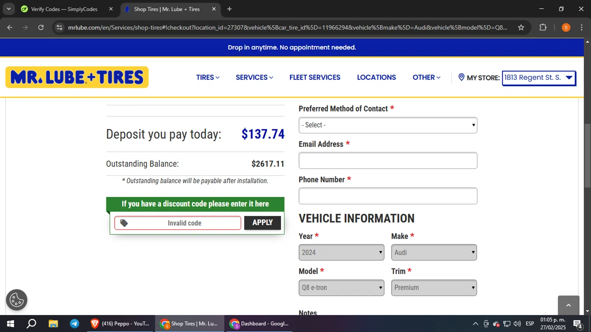View site information icon in address bar
Screen dimensions: 591x332
59,28
